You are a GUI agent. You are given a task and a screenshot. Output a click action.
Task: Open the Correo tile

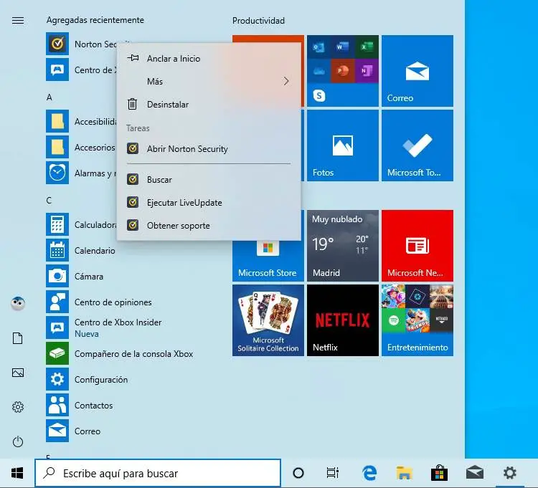pyautogui.click(x=417, y=71)
